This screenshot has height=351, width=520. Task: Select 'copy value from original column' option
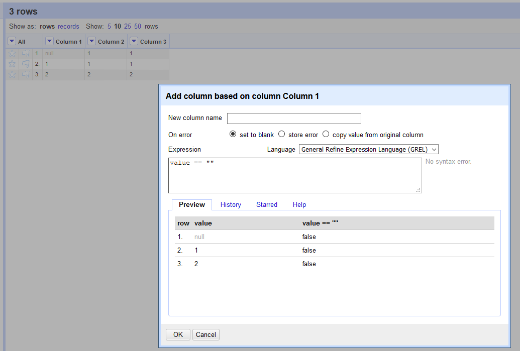pos(326,134)
